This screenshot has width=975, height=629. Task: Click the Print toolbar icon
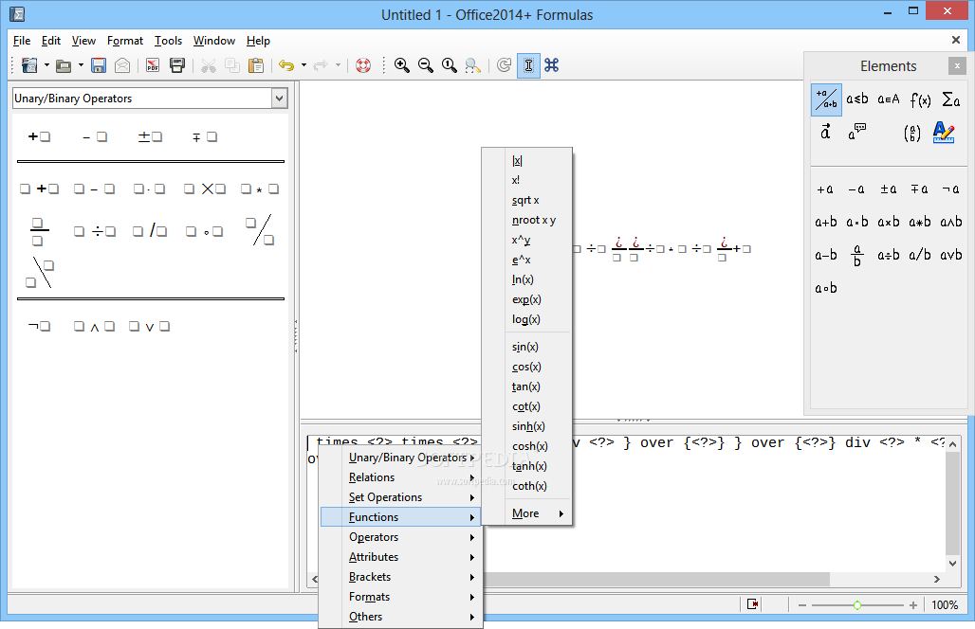(177, 65)
